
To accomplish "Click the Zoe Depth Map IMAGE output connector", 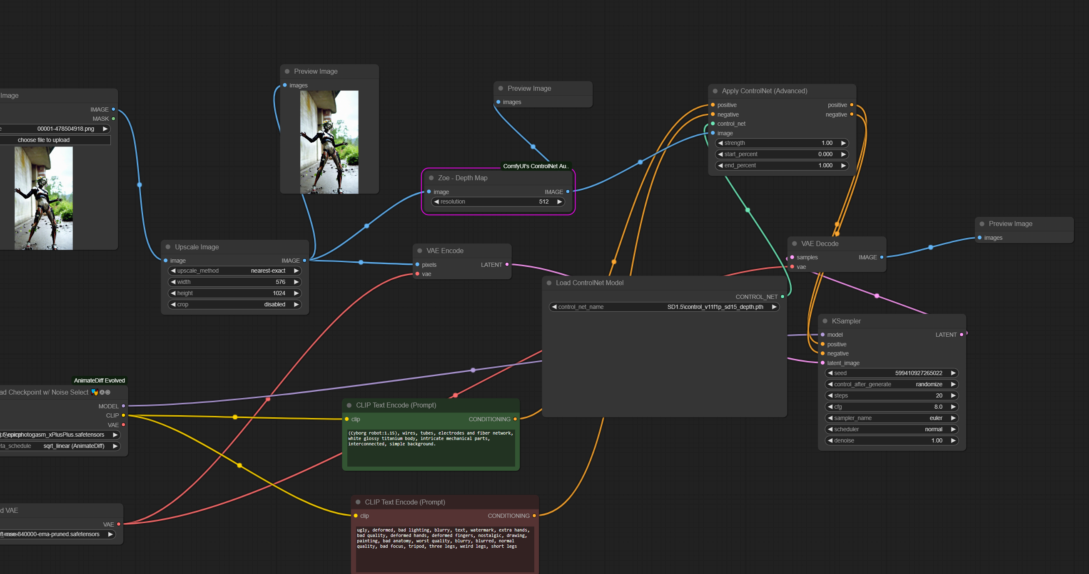I will 568,191.
